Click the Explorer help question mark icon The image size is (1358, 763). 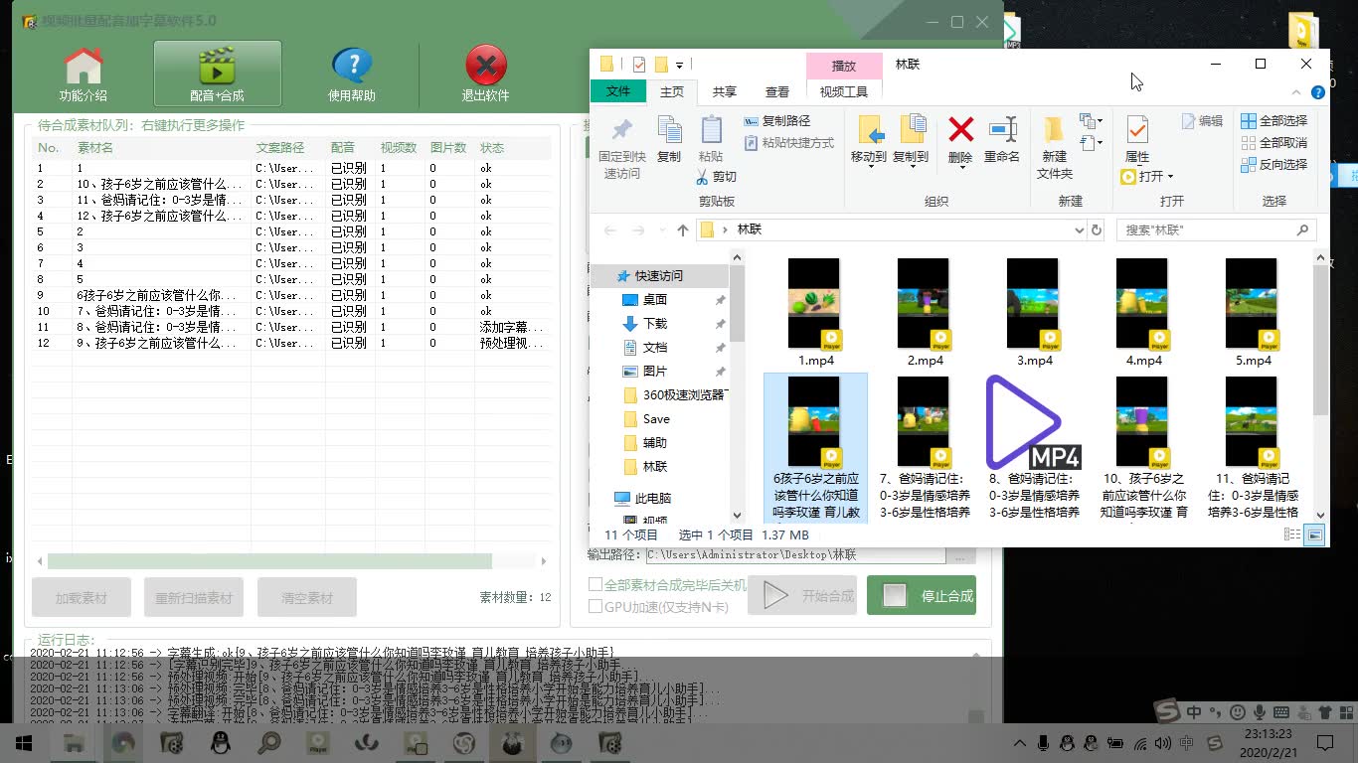coord(1318,91)
